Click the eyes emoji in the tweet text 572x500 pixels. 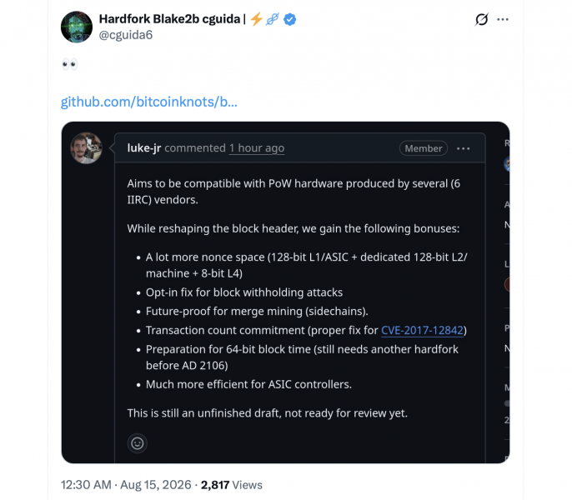pyautogui.click(x=70, y=64)
